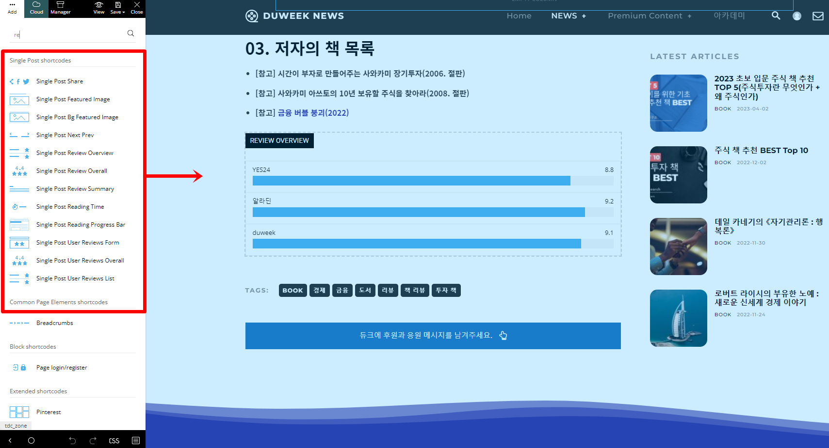Open the 주식 책 추천 BEST Top 10 thumbnail

pyautogui.click(x=679, y=175)
